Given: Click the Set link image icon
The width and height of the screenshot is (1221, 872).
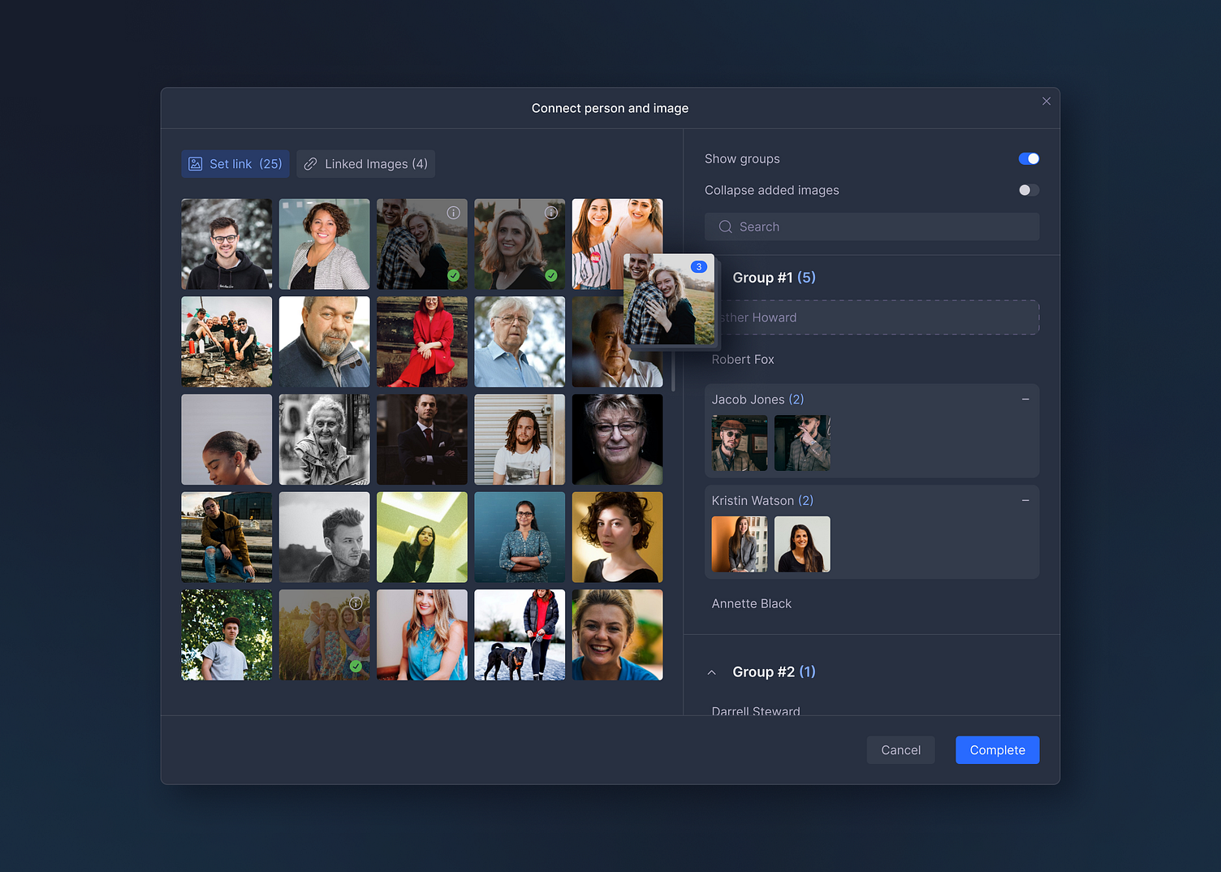Looking at the screenshot, I should pos(196,164).
